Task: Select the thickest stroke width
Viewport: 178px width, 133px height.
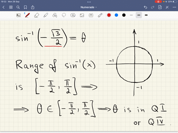Action: 146,15
